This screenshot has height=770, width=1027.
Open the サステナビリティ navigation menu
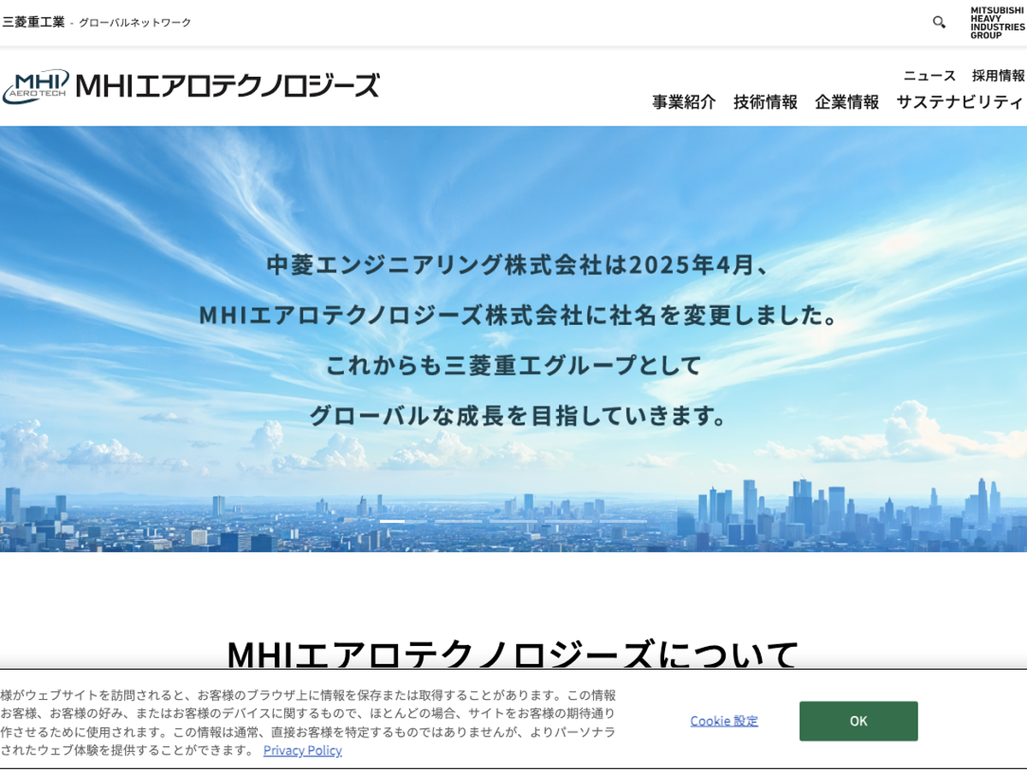(959, 102)
